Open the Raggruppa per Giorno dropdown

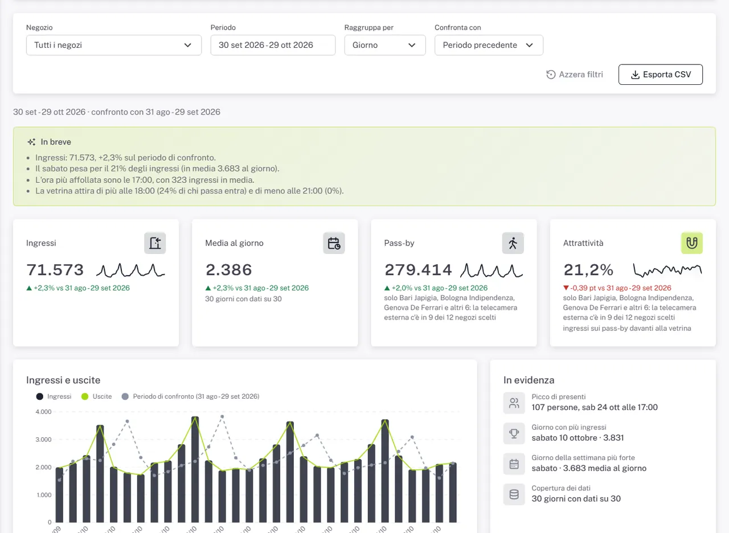point(385,45)
